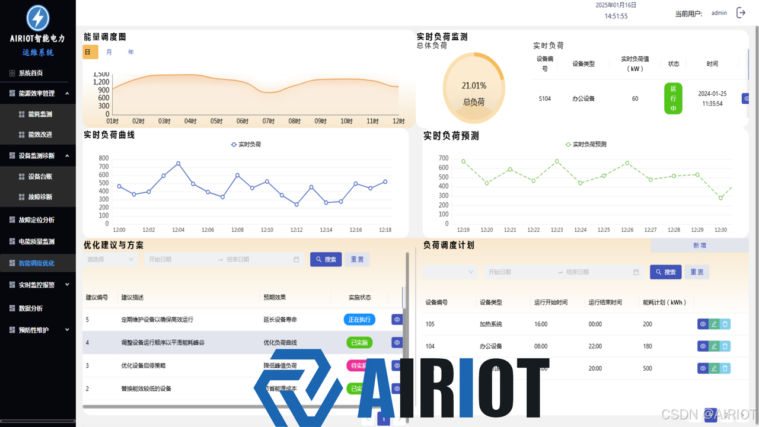
Task: Open calendar icon in 负荷调度计划 date range
Action: [636, 272]
